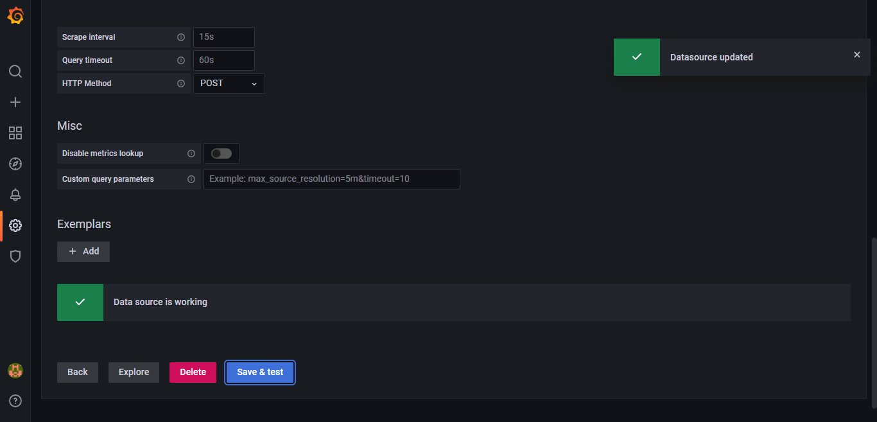Open the Dashboards four-squares icon

pos(15,133)
